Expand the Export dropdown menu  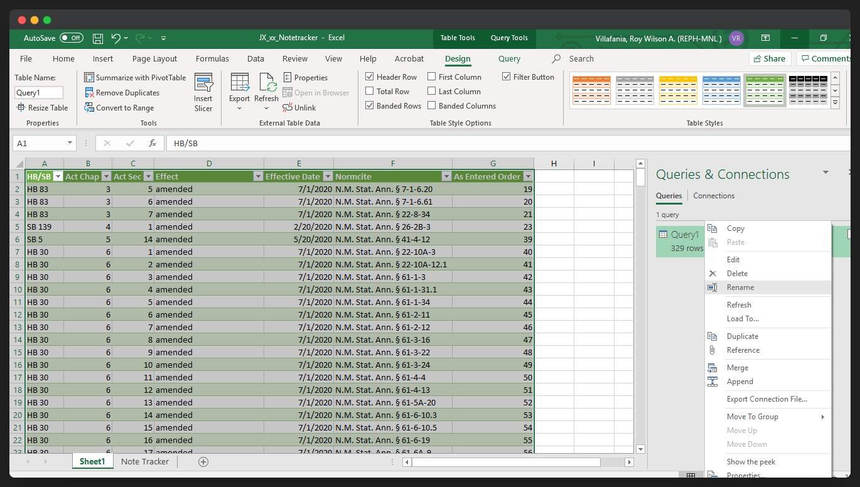pos(239,108)
